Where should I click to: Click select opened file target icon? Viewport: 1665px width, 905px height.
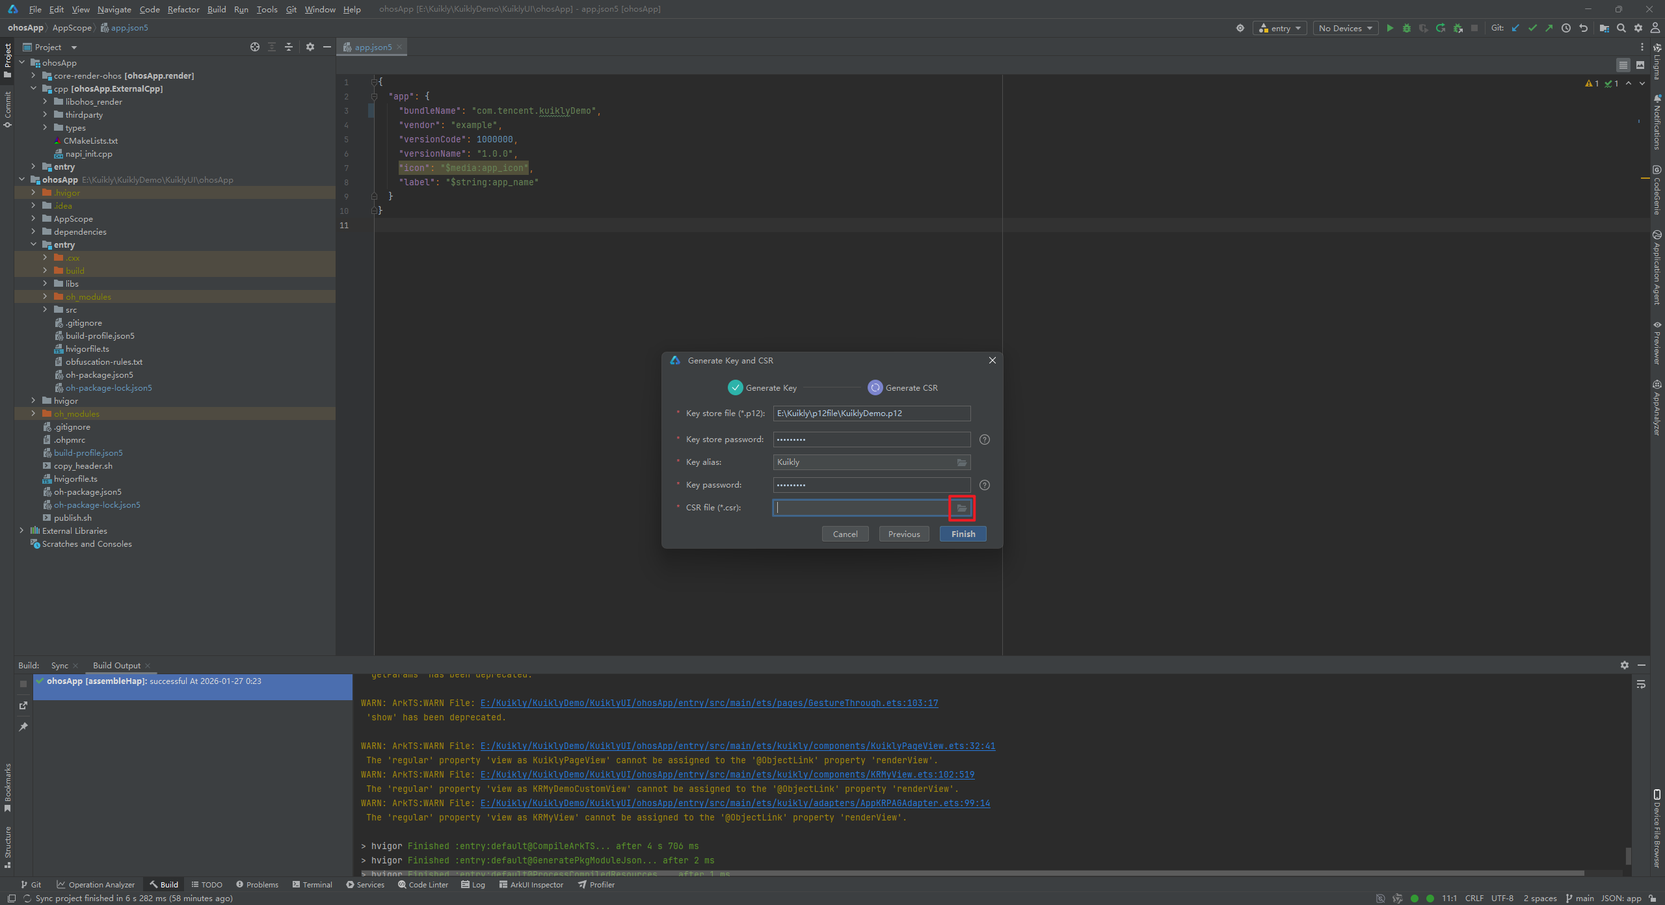click(x=255, y=47)
